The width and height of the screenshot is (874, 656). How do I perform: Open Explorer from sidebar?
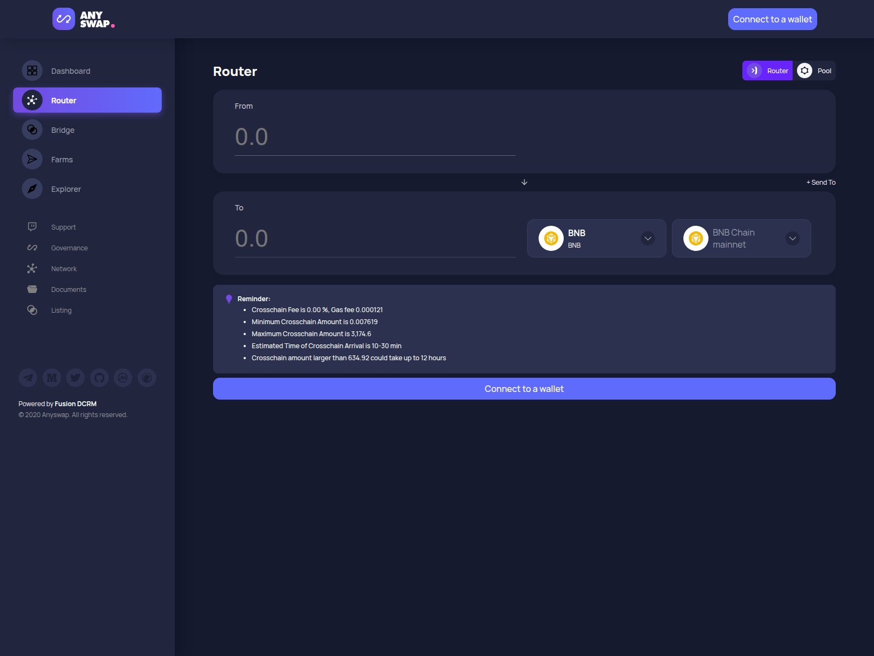pos(87,189)
